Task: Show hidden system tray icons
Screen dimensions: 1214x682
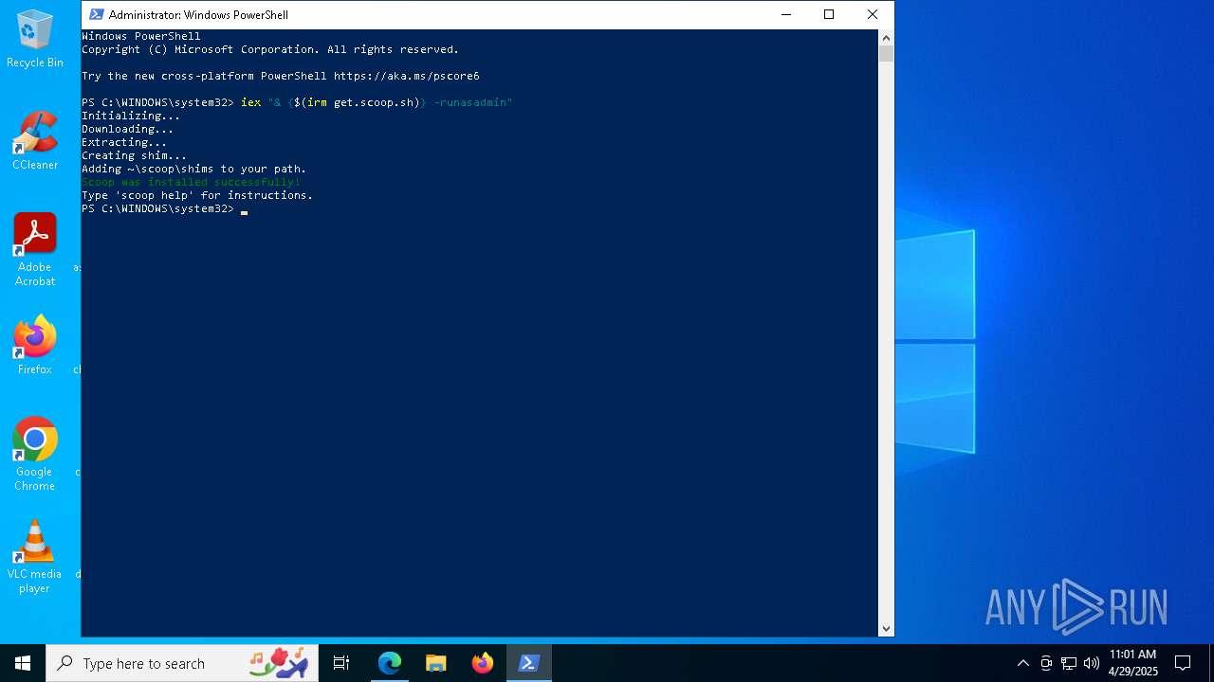Action: coord(1022,663)
